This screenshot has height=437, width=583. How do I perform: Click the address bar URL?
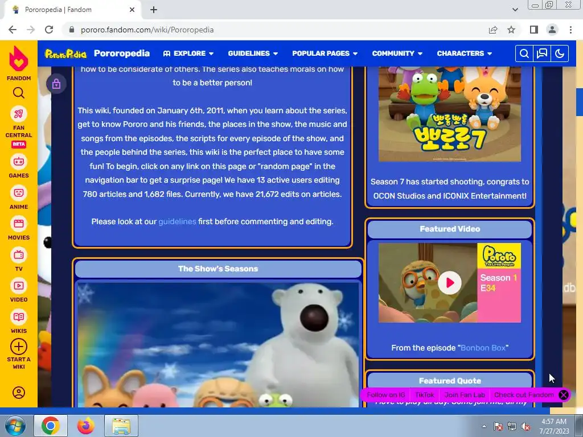pos(147,30)
